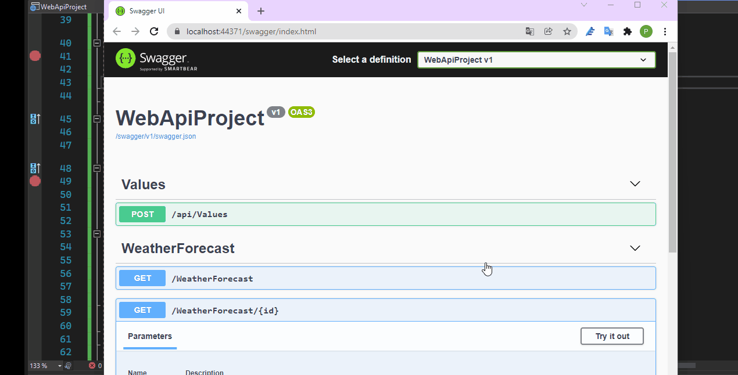Go back in browser history
Image resolution: width=738 pixels, height=375 pixels.
pos(117,31)
